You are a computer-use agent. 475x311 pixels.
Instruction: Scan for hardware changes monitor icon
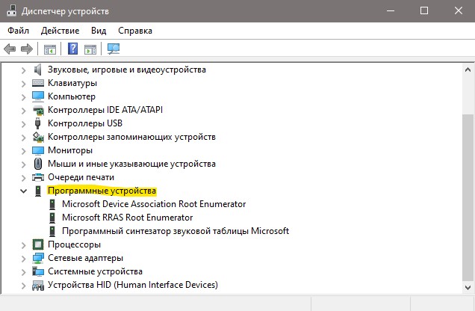pyautogui.click(x=114, y=49)
